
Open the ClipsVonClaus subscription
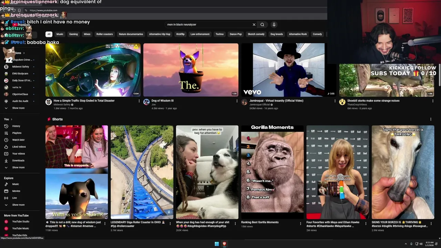pyautogui.click(x=20, y=94)
